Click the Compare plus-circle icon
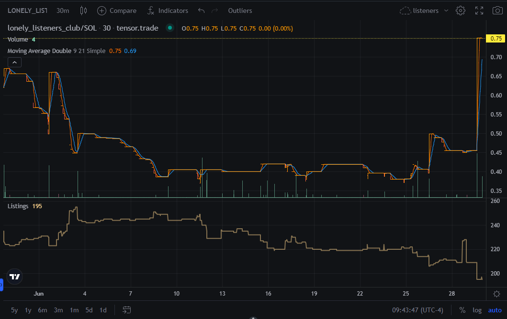 pos(101,11)
